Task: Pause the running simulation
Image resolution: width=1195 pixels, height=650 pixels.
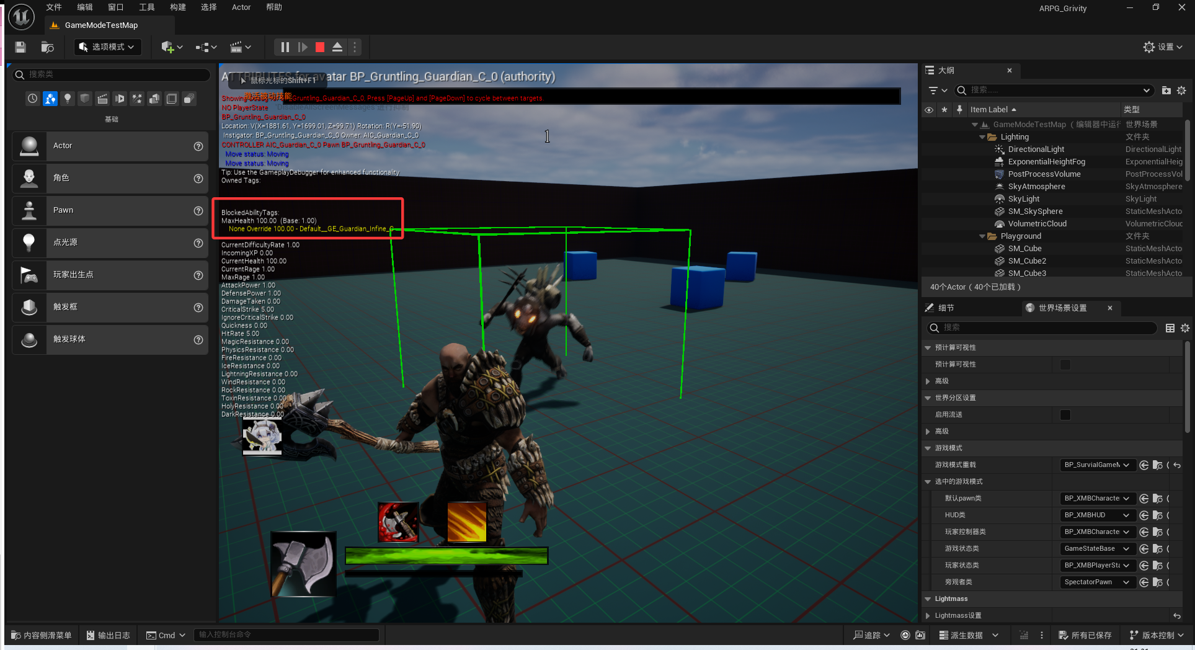Action: (285, 47)
